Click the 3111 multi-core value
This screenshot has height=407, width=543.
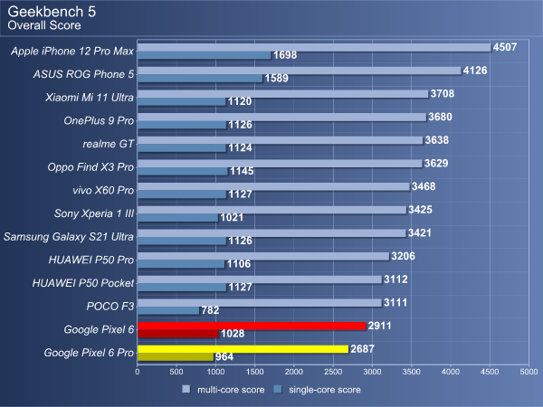(x=395, y=302)
